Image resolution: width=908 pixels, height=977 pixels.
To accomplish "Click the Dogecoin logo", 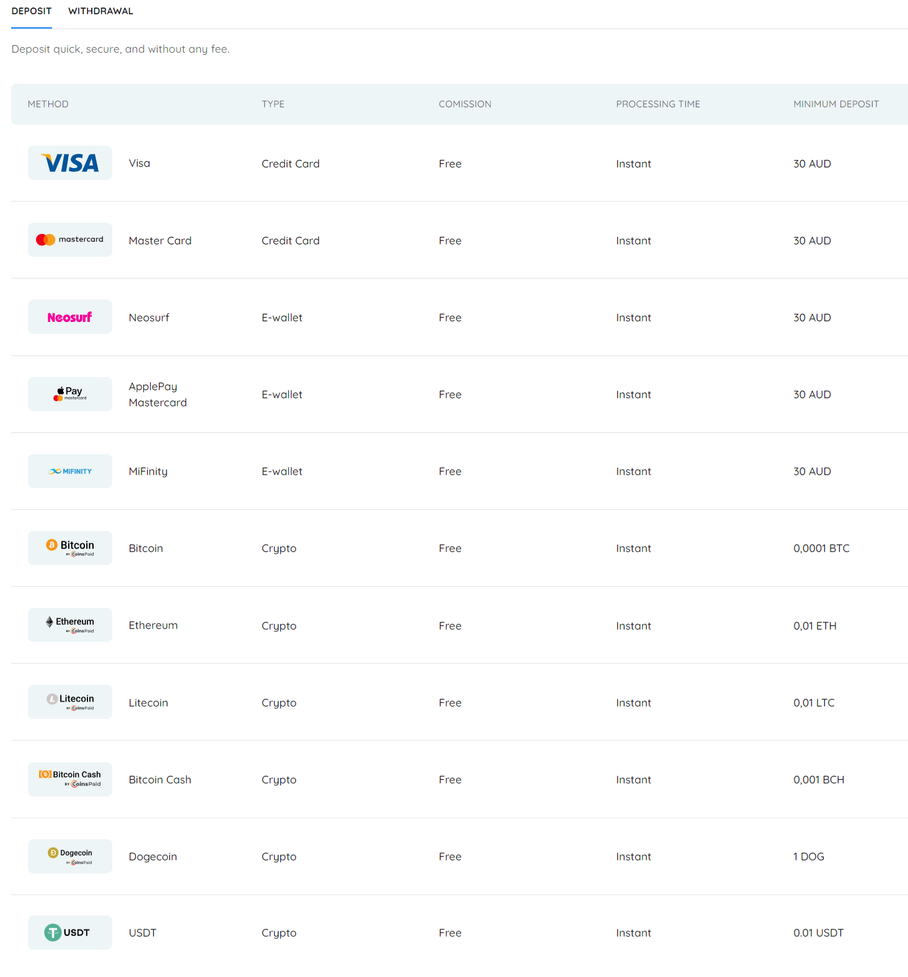I will click(70, 856).
